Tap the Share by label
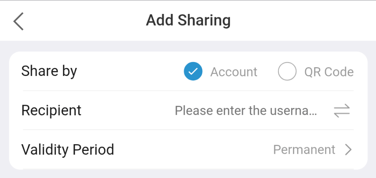The image size is (376, 178). pyautogui.click(x=49, y=71)
